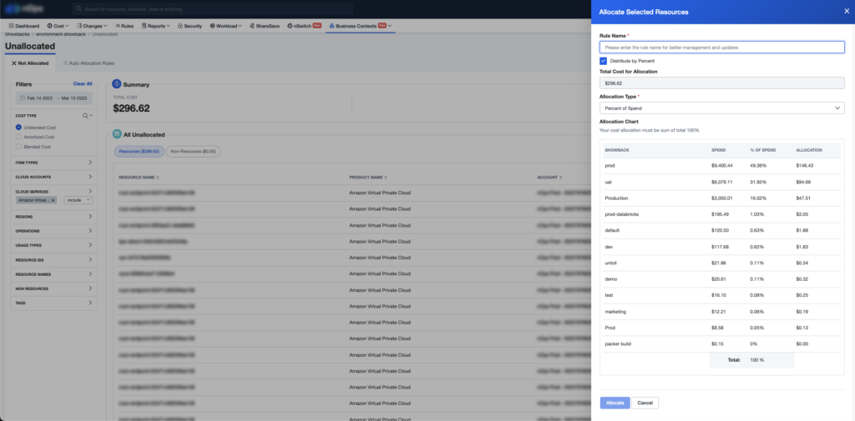Select the Amortized Cost radio button

click(18, 137)
